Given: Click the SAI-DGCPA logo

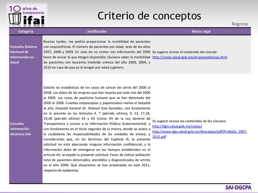Looking at the screenshot, I should pyautogui.click(x=238, y=187).
